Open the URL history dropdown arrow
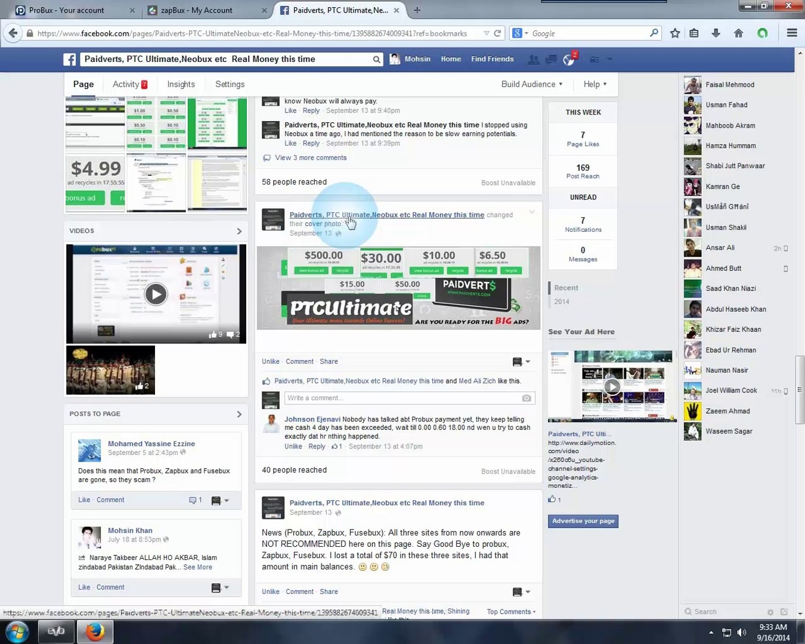Viewport: 805px width, 644px height. pos(487,33)
